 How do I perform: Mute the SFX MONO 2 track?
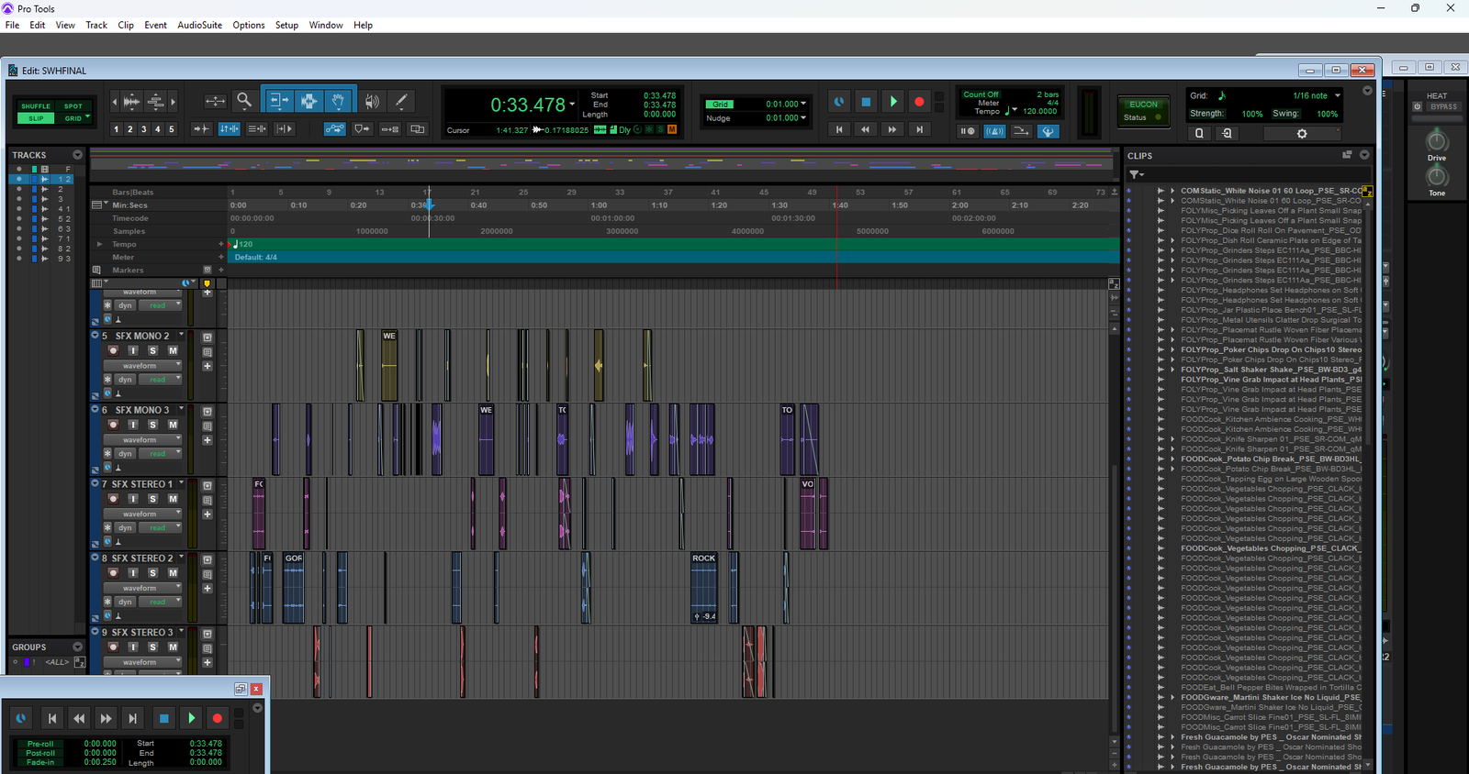(x=173, y=350)
